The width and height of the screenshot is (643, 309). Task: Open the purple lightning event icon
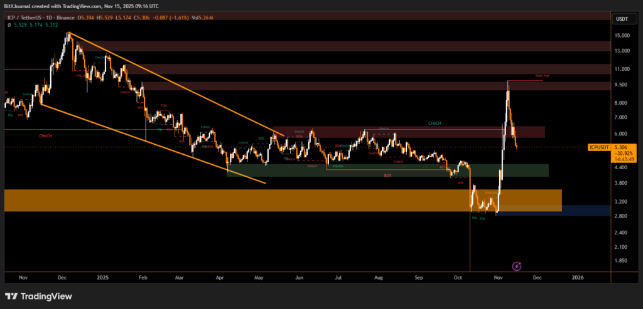tap(516, 266)
